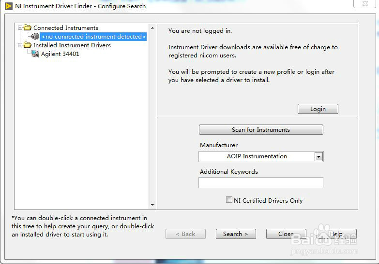The image size is (379, 264).
Task: Click the Connected Instruments folder icon
Action: tap(28, 28)
